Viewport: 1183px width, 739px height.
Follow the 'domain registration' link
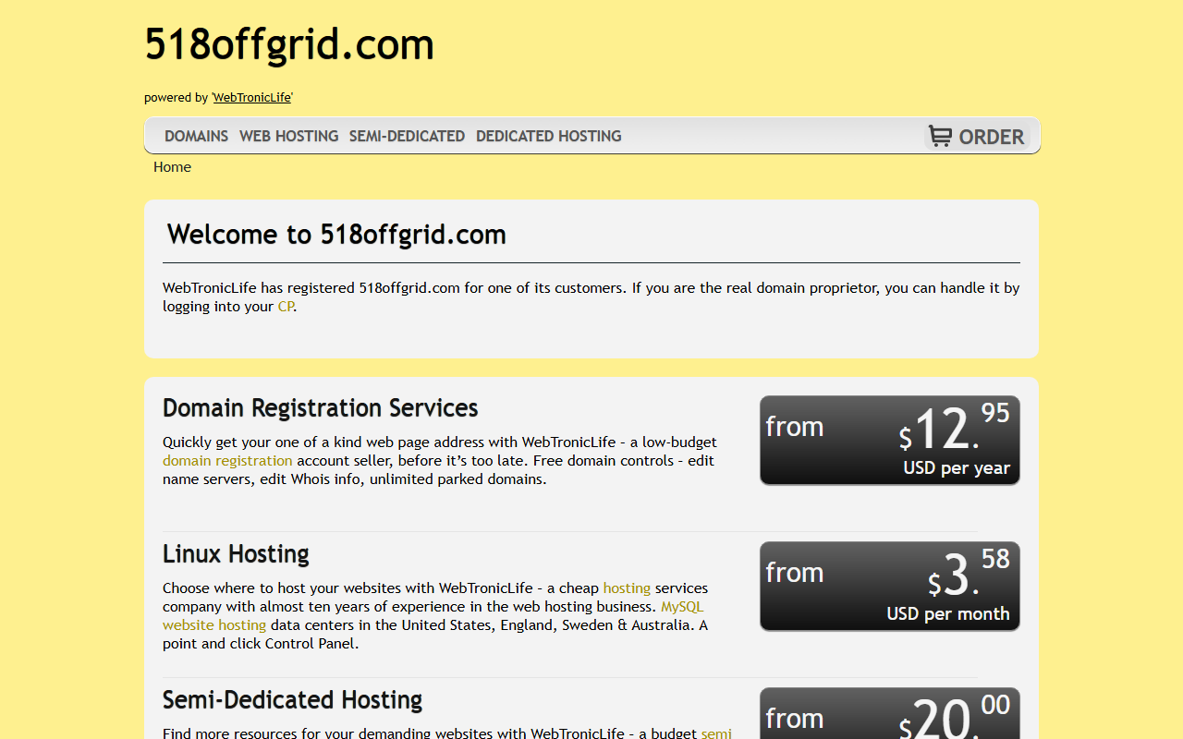[x=227, y=460]
